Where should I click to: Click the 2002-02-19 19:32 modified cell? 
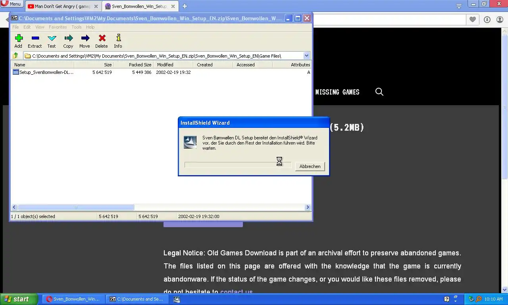click(x=173, y=72)
